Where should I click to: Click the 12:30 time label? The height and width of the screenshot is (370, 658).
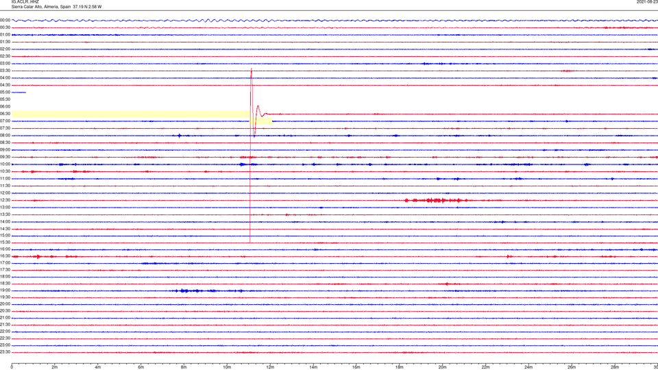point(5,201)
